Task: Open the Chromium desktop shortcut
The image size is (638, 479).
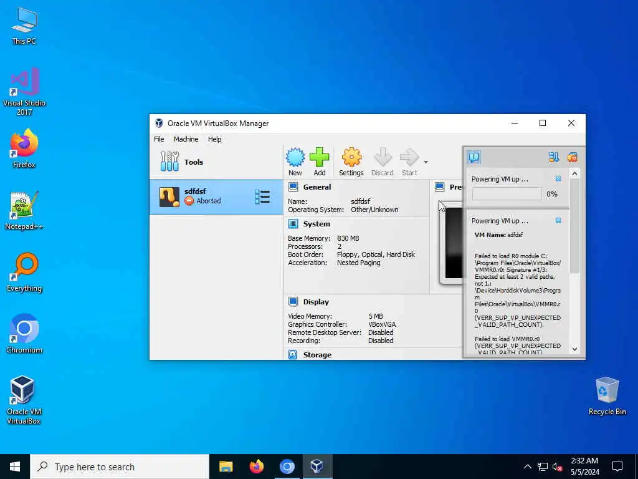Action: (24, 334)
